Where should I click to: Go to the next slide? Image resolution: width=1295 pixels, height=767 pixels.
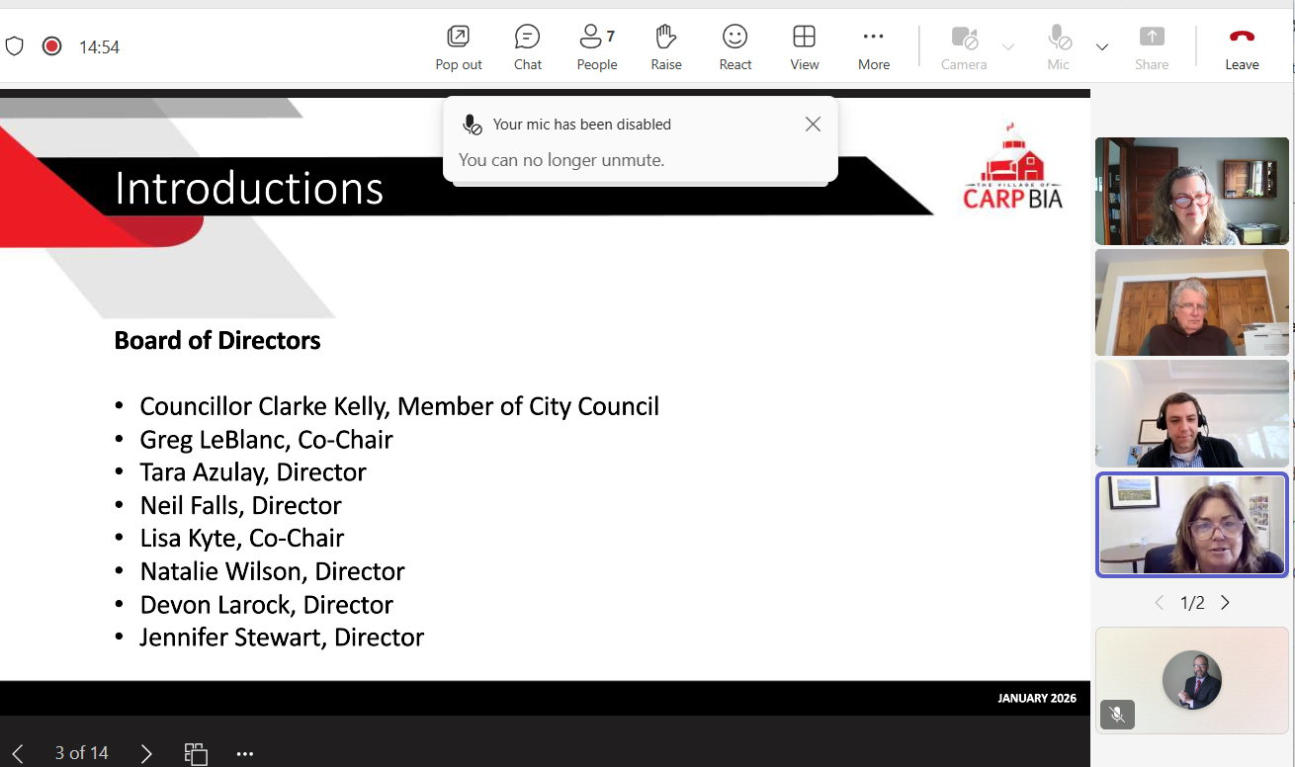pyautogui.click(x=146, y=753)
